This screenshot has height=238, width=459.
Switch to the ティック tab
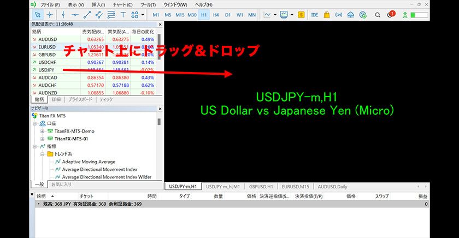pyautogui.click(x=106, y=99)
